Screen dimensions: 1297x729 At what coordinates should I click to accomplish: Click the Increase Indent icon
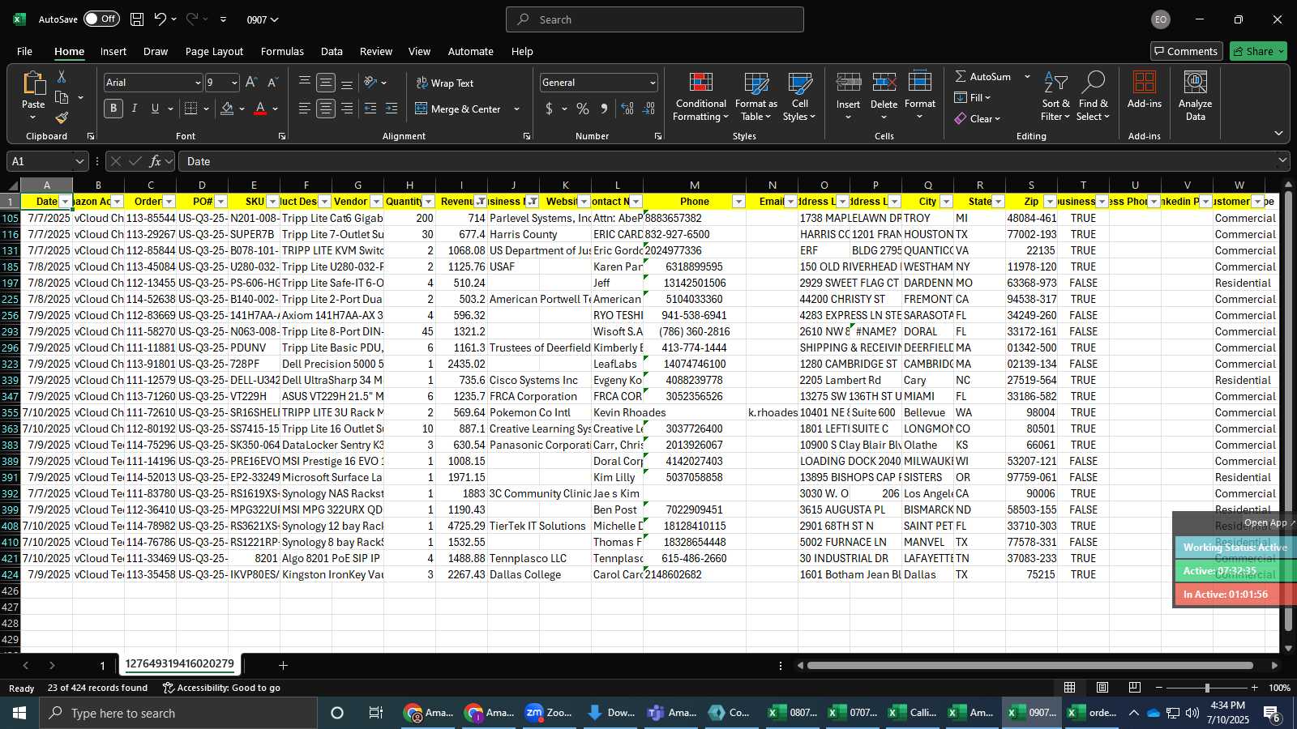point(392,109)
